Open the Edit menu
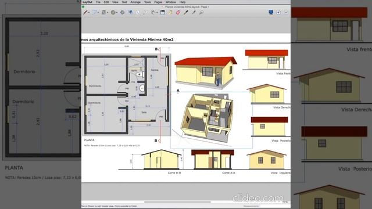Viewport: 372px width, 209px height. pos(106,2)
